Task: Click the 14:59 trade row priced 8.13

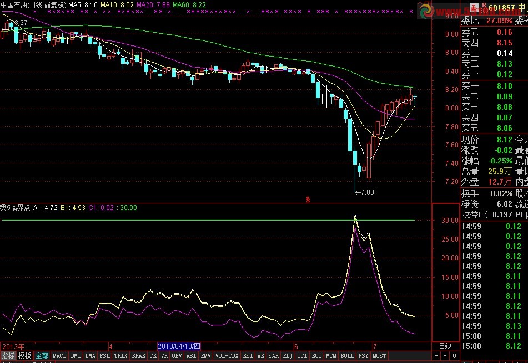Action: pyautogui.click(x=491, y=326)
